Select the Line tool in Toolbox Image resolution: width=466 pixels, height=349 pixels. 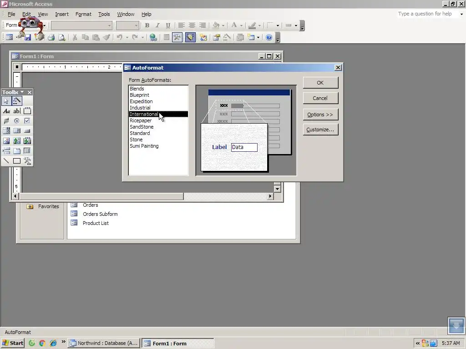pyautogui.click(x=6, y=161)
